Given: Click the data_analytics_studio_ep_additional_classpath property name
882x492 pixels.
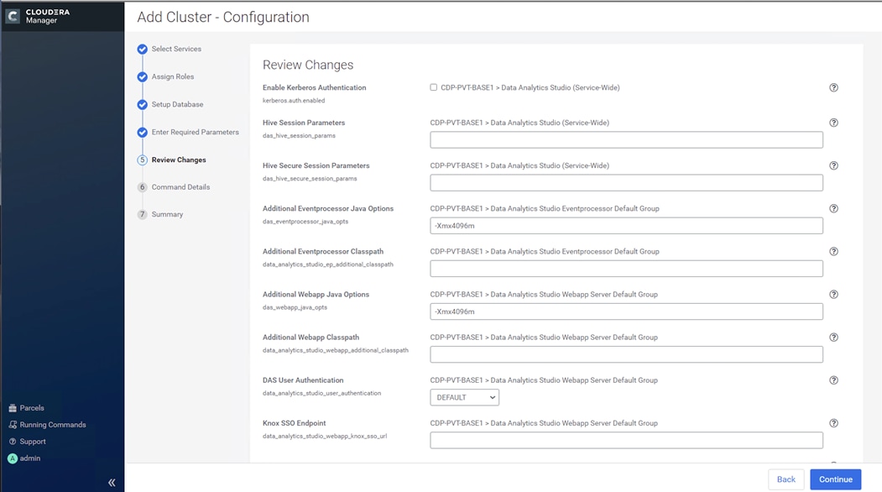Looking at the screenshot, I should point(328,264).
